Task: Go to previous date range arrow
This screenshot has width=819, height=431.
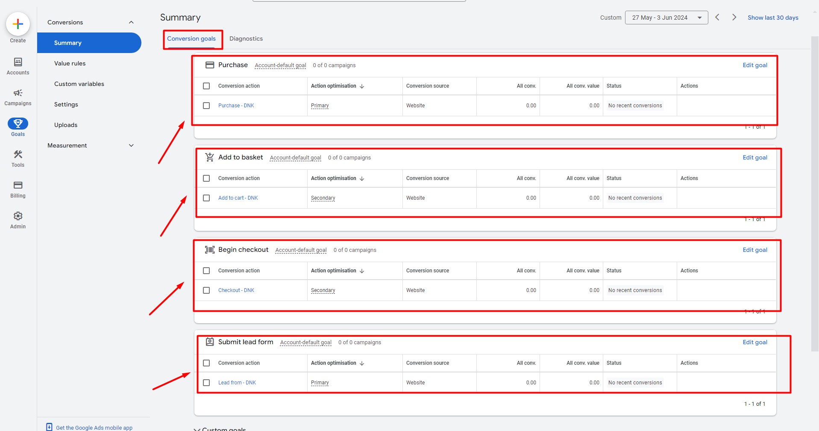Action: coord(717,18)
